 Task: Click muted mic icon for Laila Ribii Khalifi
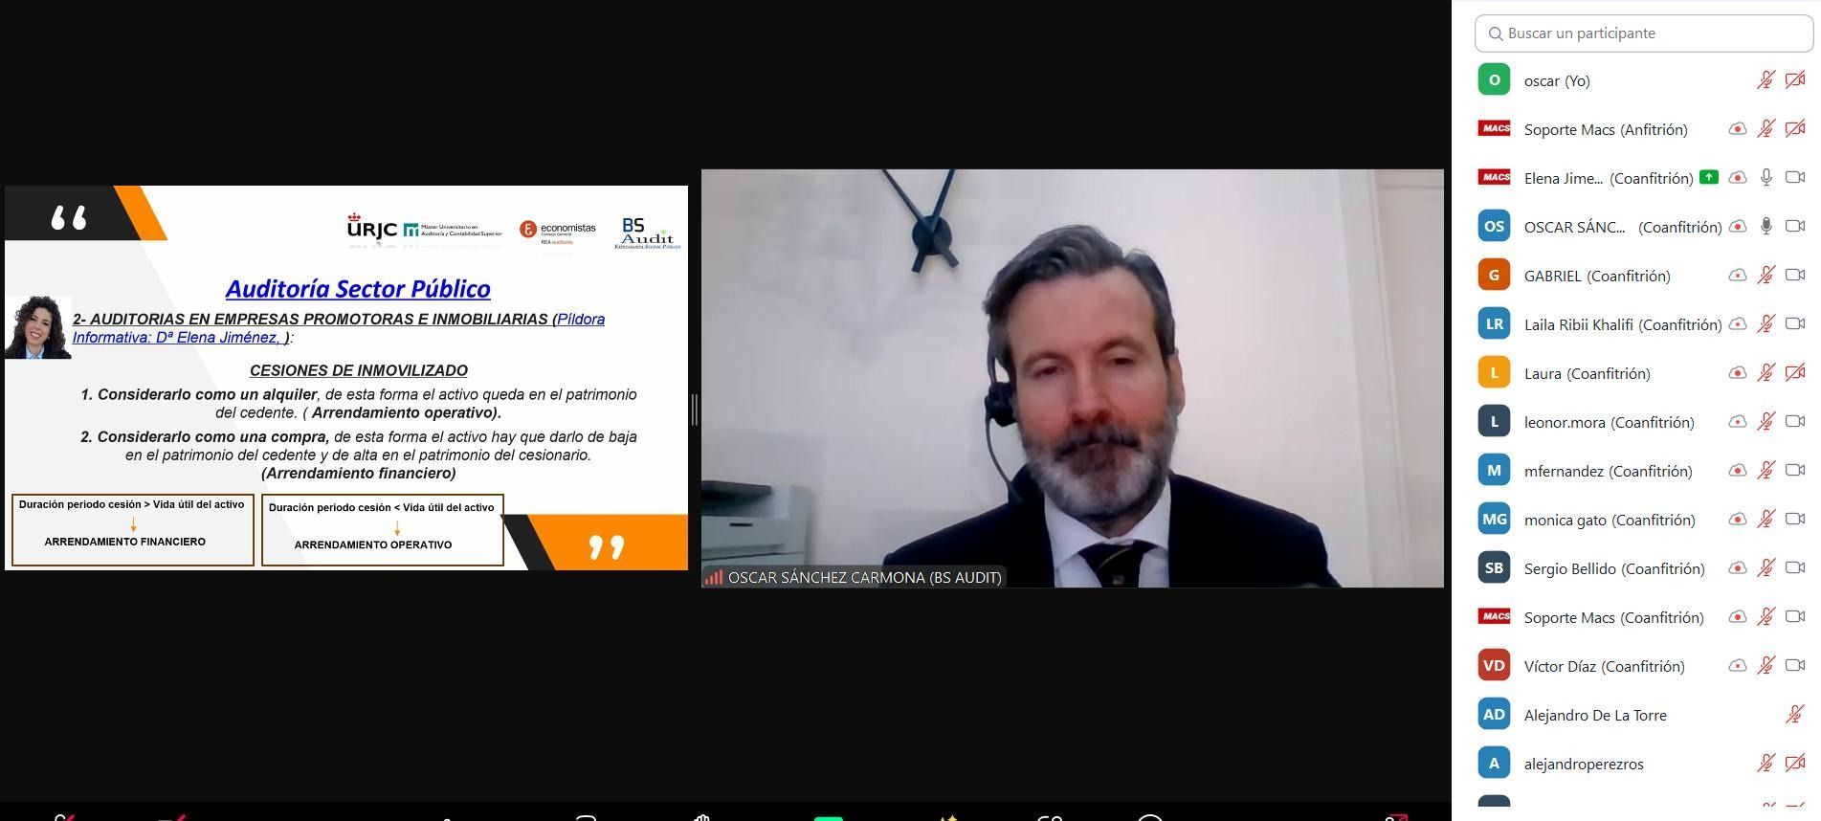coord(1766,324)
